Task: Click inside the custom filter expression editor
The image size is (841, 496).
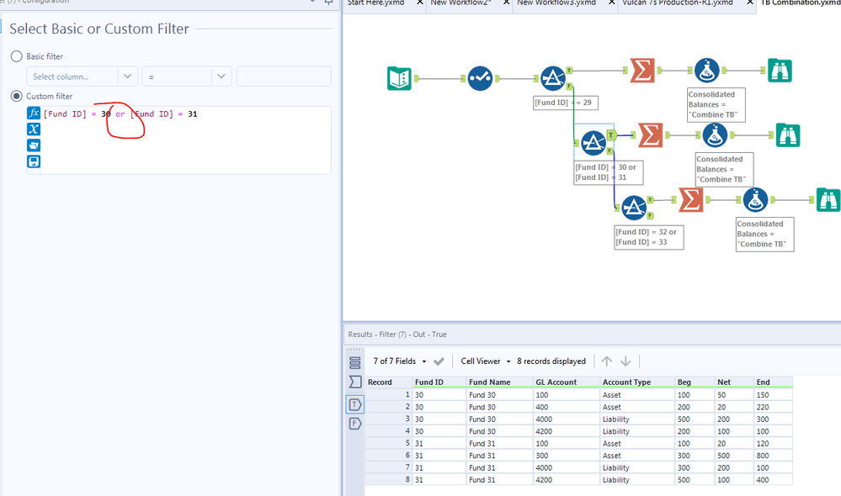Action: pyautogui.click(x=185, y=140)
